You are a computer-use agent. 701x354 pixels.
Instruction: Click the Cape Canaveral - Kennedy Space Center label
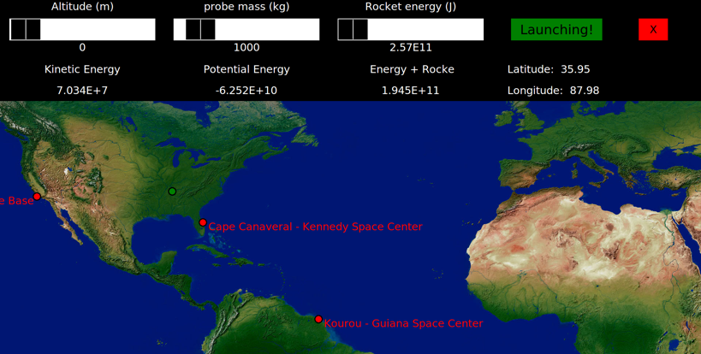click(315, 227)
